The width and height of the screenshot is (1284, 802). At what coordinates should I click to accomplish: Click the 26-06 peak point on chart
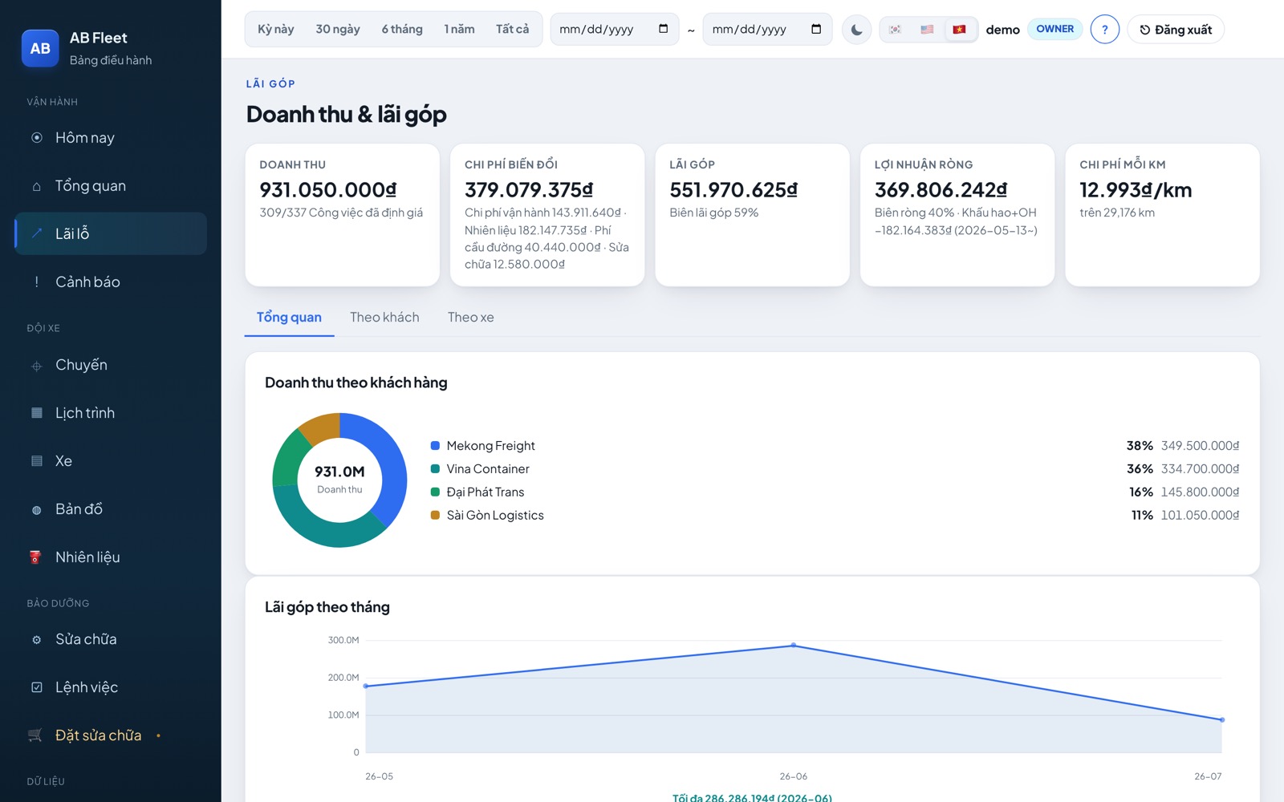[x=794, y=645]
